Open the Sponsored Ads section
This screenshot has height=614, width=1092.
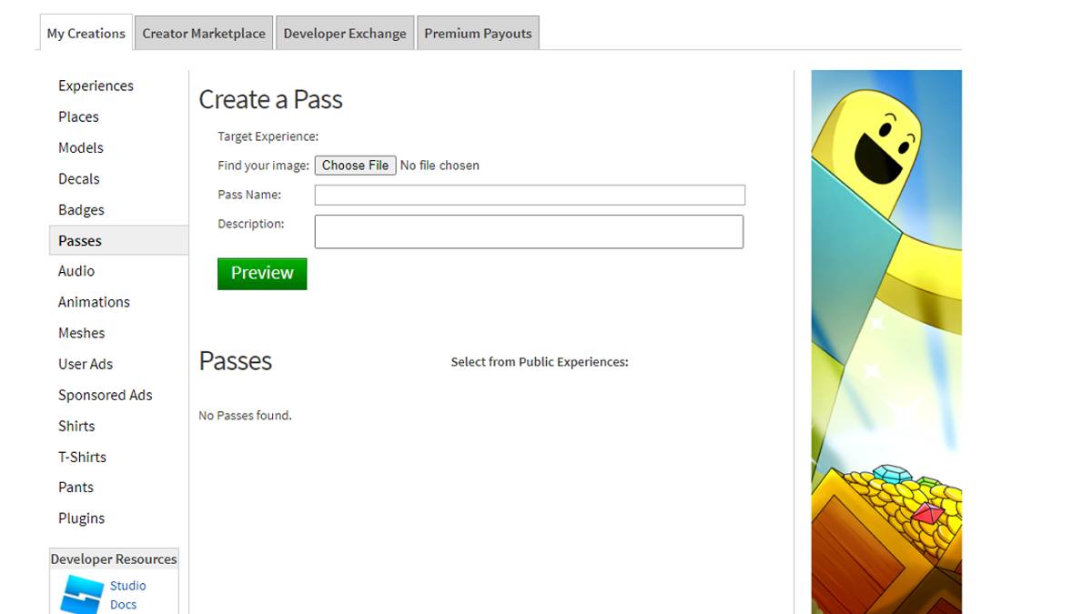pos(105,394)
